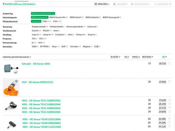Image resolution: width=175 pixels, height=131 pixels.
Task: Click the Reifendruckkontrolle article type tag
Action: point(43,13)
